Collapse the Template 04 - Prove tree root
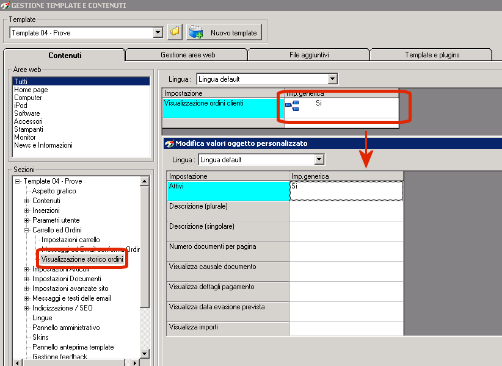The height and width of the screenshot is (366, 502). pyautogui.click(x=17, y=181)
